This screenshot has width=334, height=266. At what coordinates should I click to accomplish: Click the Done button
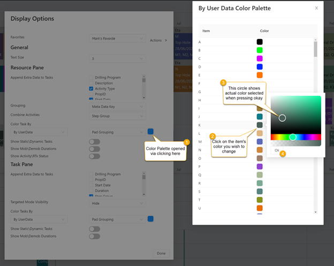(161, 253)
